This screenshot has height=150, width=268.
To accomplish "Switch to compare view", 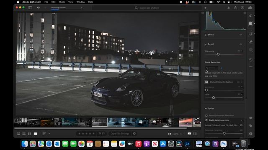I will (30, 134).
